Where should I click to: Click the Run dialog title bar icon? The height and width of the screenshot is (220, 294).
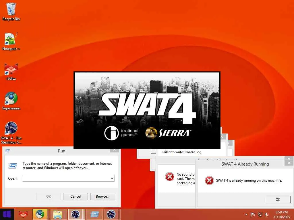[x=7, y=151]
